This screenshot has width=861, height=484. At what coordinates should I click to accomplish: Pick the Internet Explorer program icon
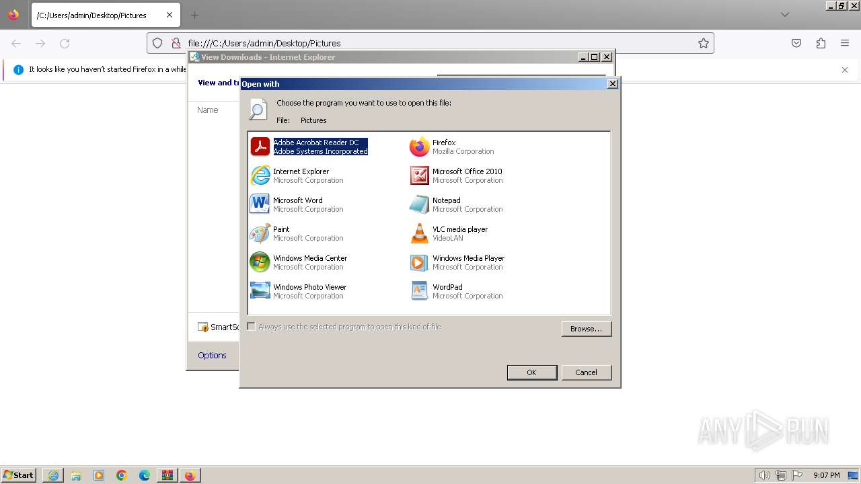tap(260, 175)
